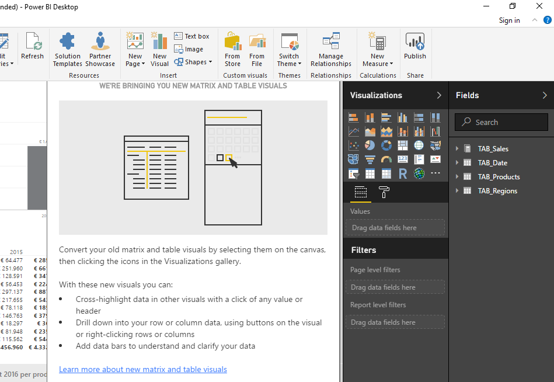This screenshot has height=382, width=554.
Task: Click the Refresh ribbon button
Action: (x=33, y=46)
